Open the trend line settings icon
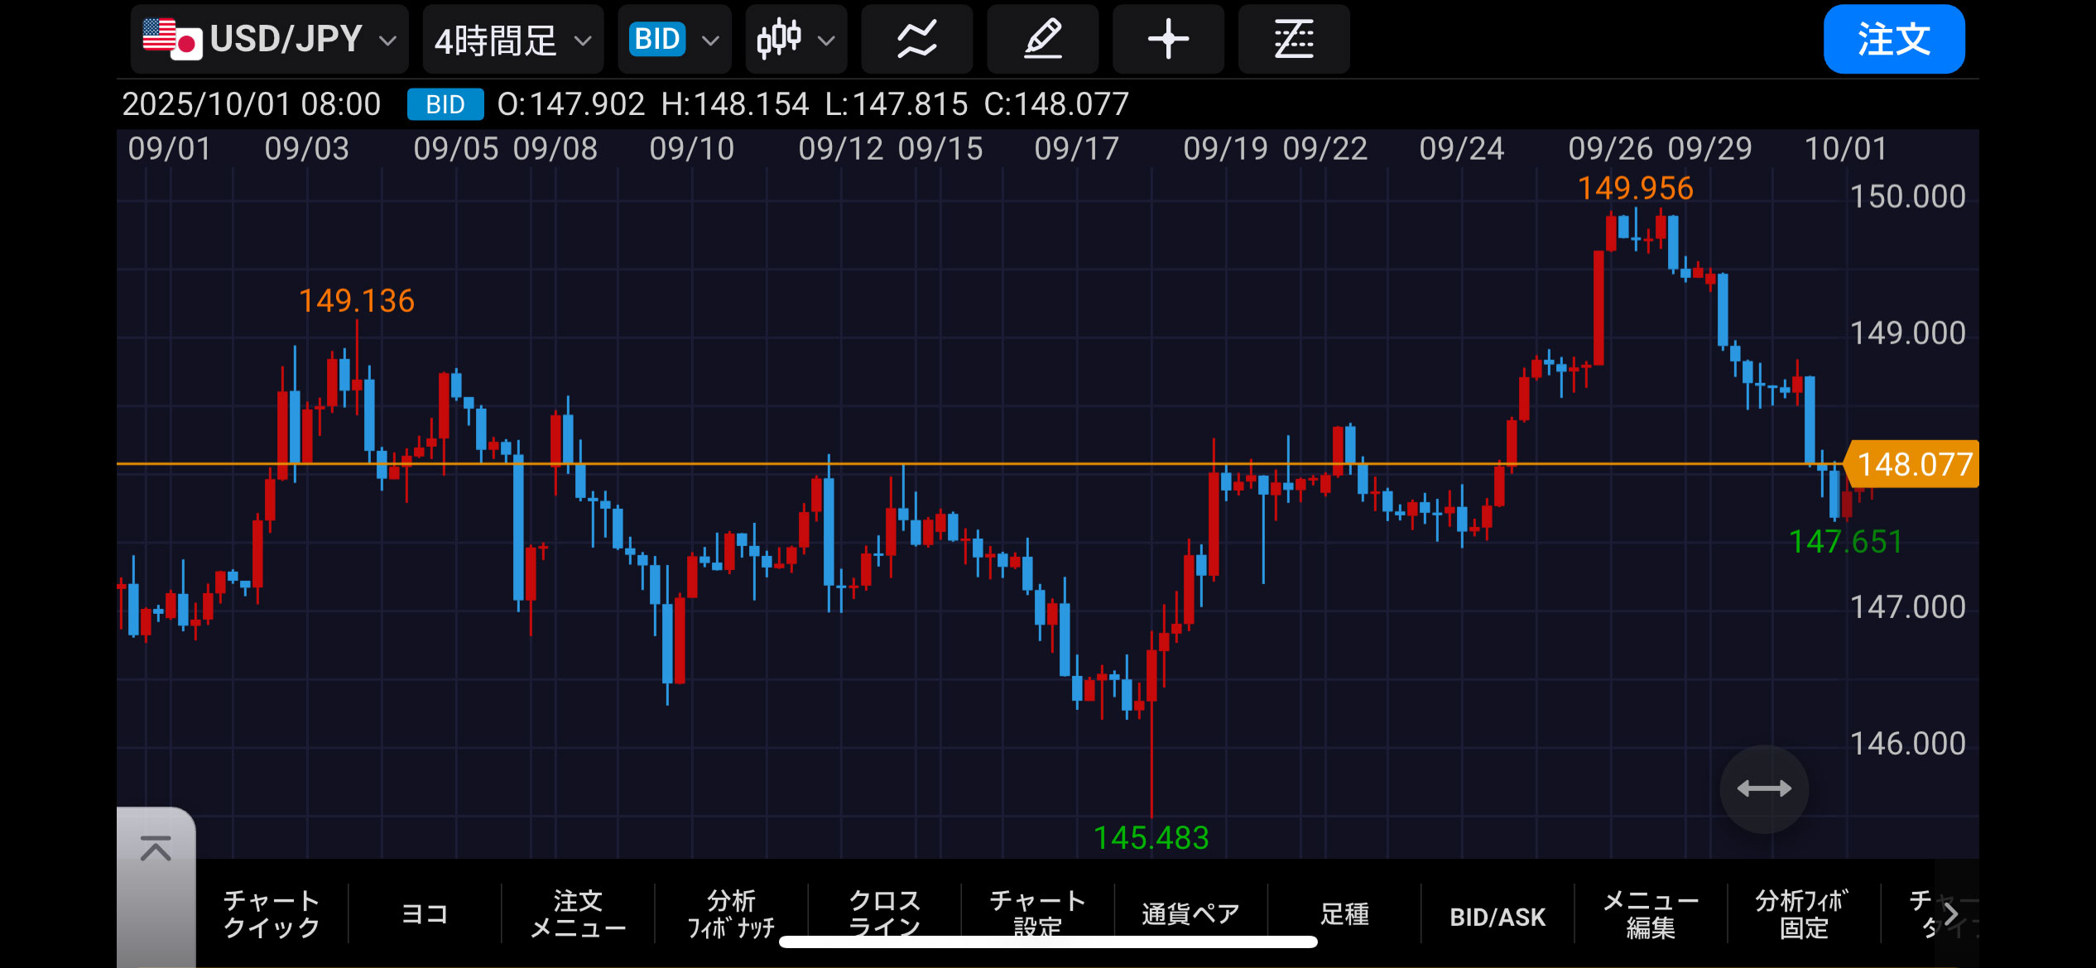The width and height of the screenshot is (2096, 968). [x=1294, y=40]
